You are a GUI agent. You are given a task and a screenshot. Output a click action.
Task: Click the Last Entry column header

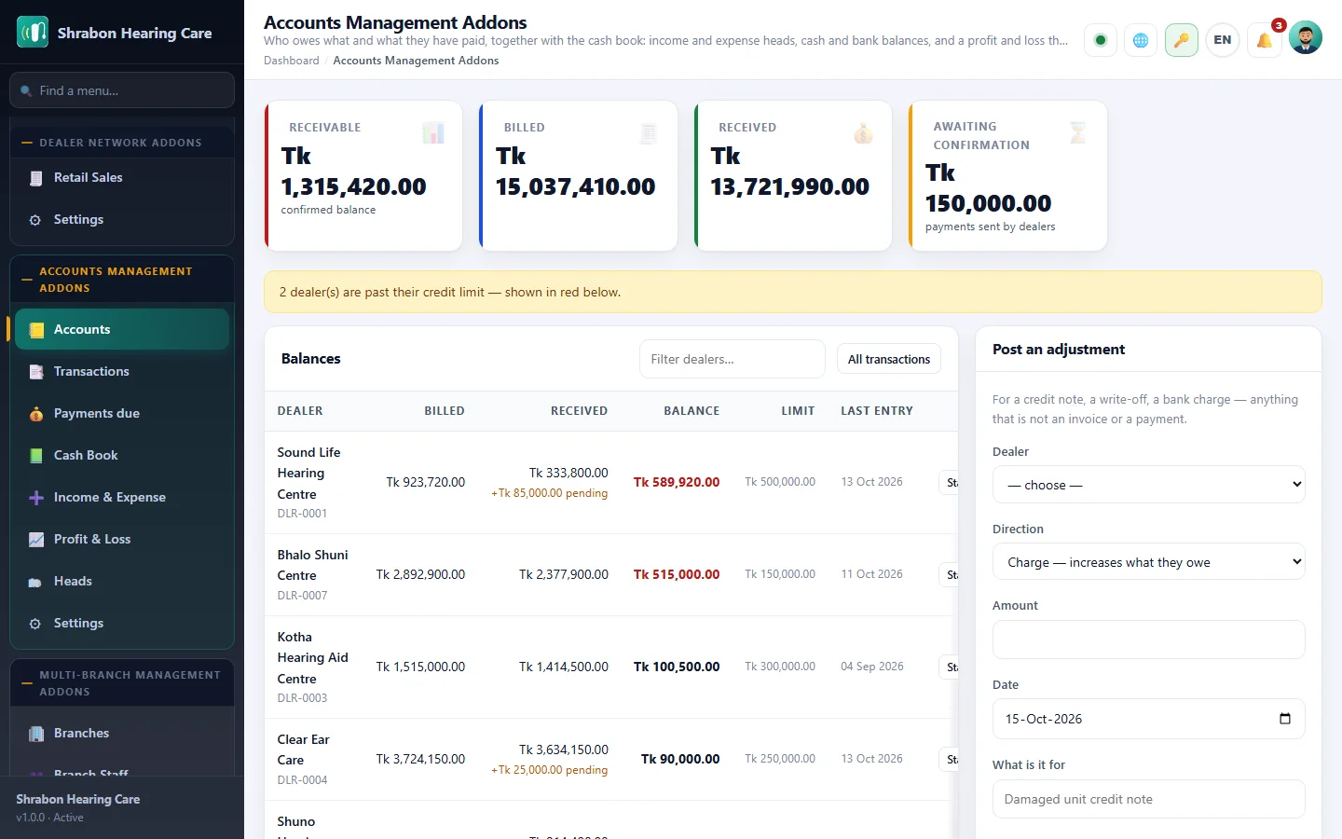point(877,411)
